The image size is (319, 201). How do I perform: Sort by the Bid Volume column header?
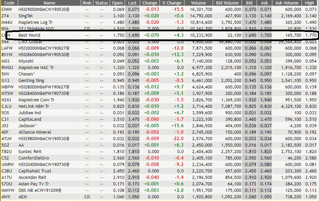pos(227,3)
